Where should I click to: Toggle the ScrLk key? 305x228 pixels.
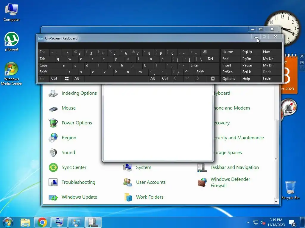(x=250, y=72)
